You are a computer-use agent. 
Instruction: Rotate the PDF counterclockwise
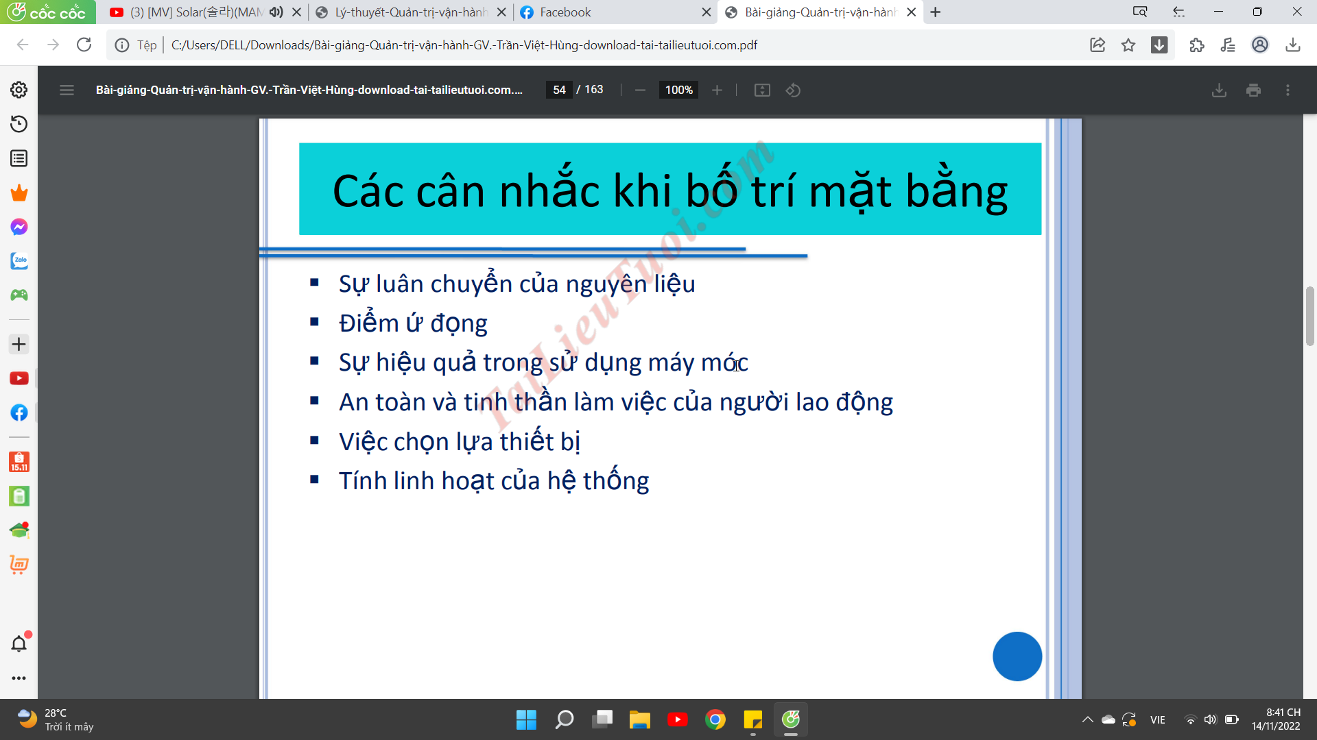pyautogui.click(x=793, y=90)
